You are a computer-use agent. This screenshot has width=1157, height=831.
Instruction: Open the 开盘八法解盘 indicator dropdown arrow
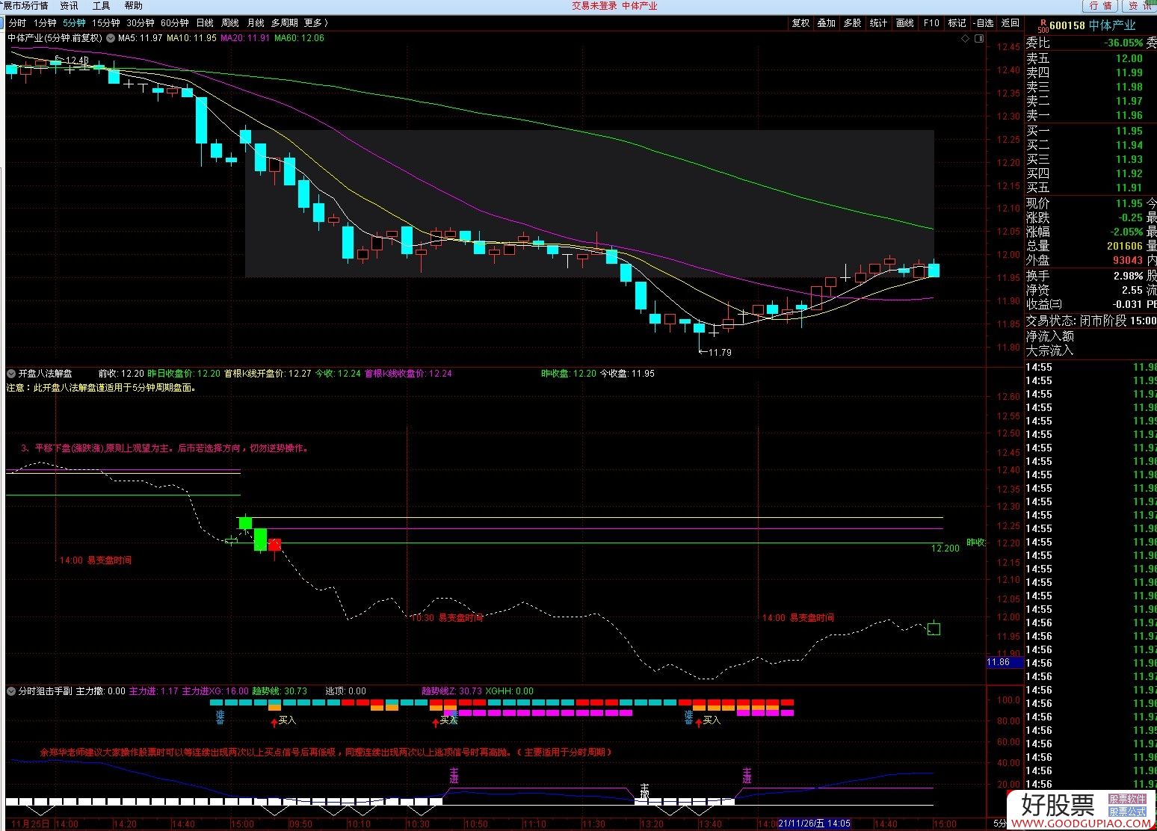click(x=11, y=373)
